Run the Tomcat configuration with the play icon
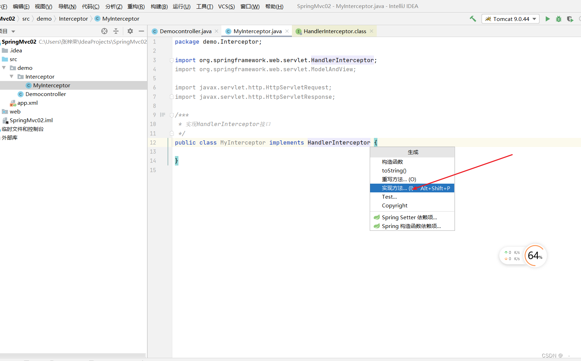581x361 pixels. [x=547, y=19]
